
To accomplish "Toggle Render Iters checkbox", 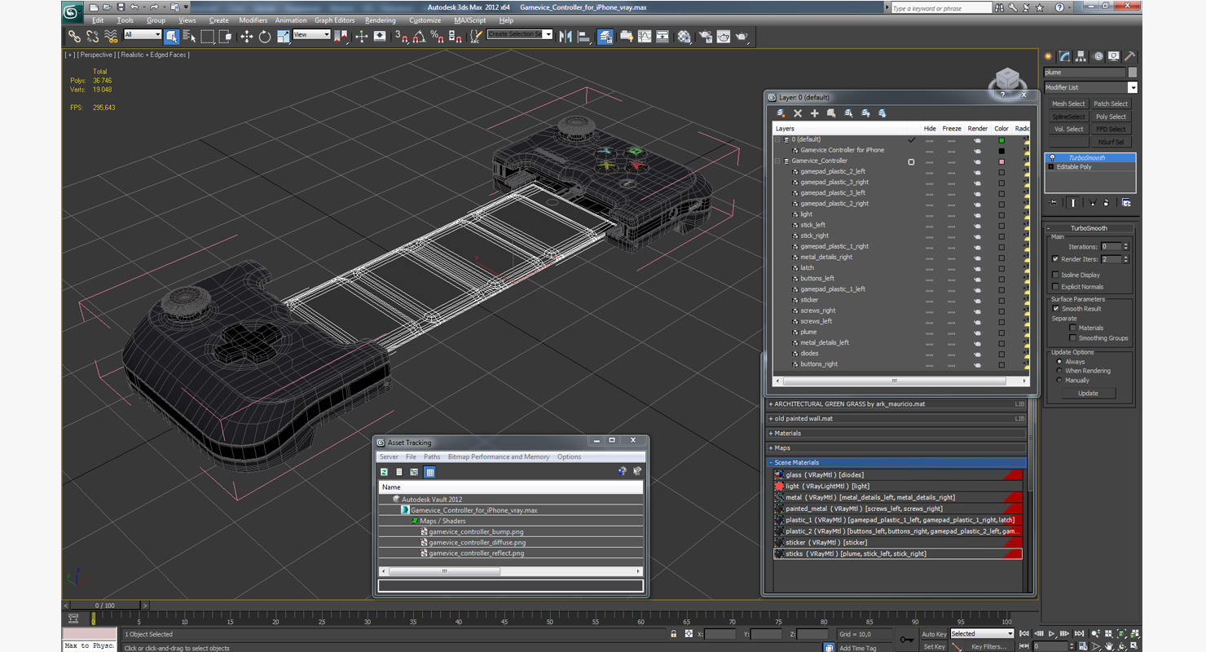I will coord(1056,259).
